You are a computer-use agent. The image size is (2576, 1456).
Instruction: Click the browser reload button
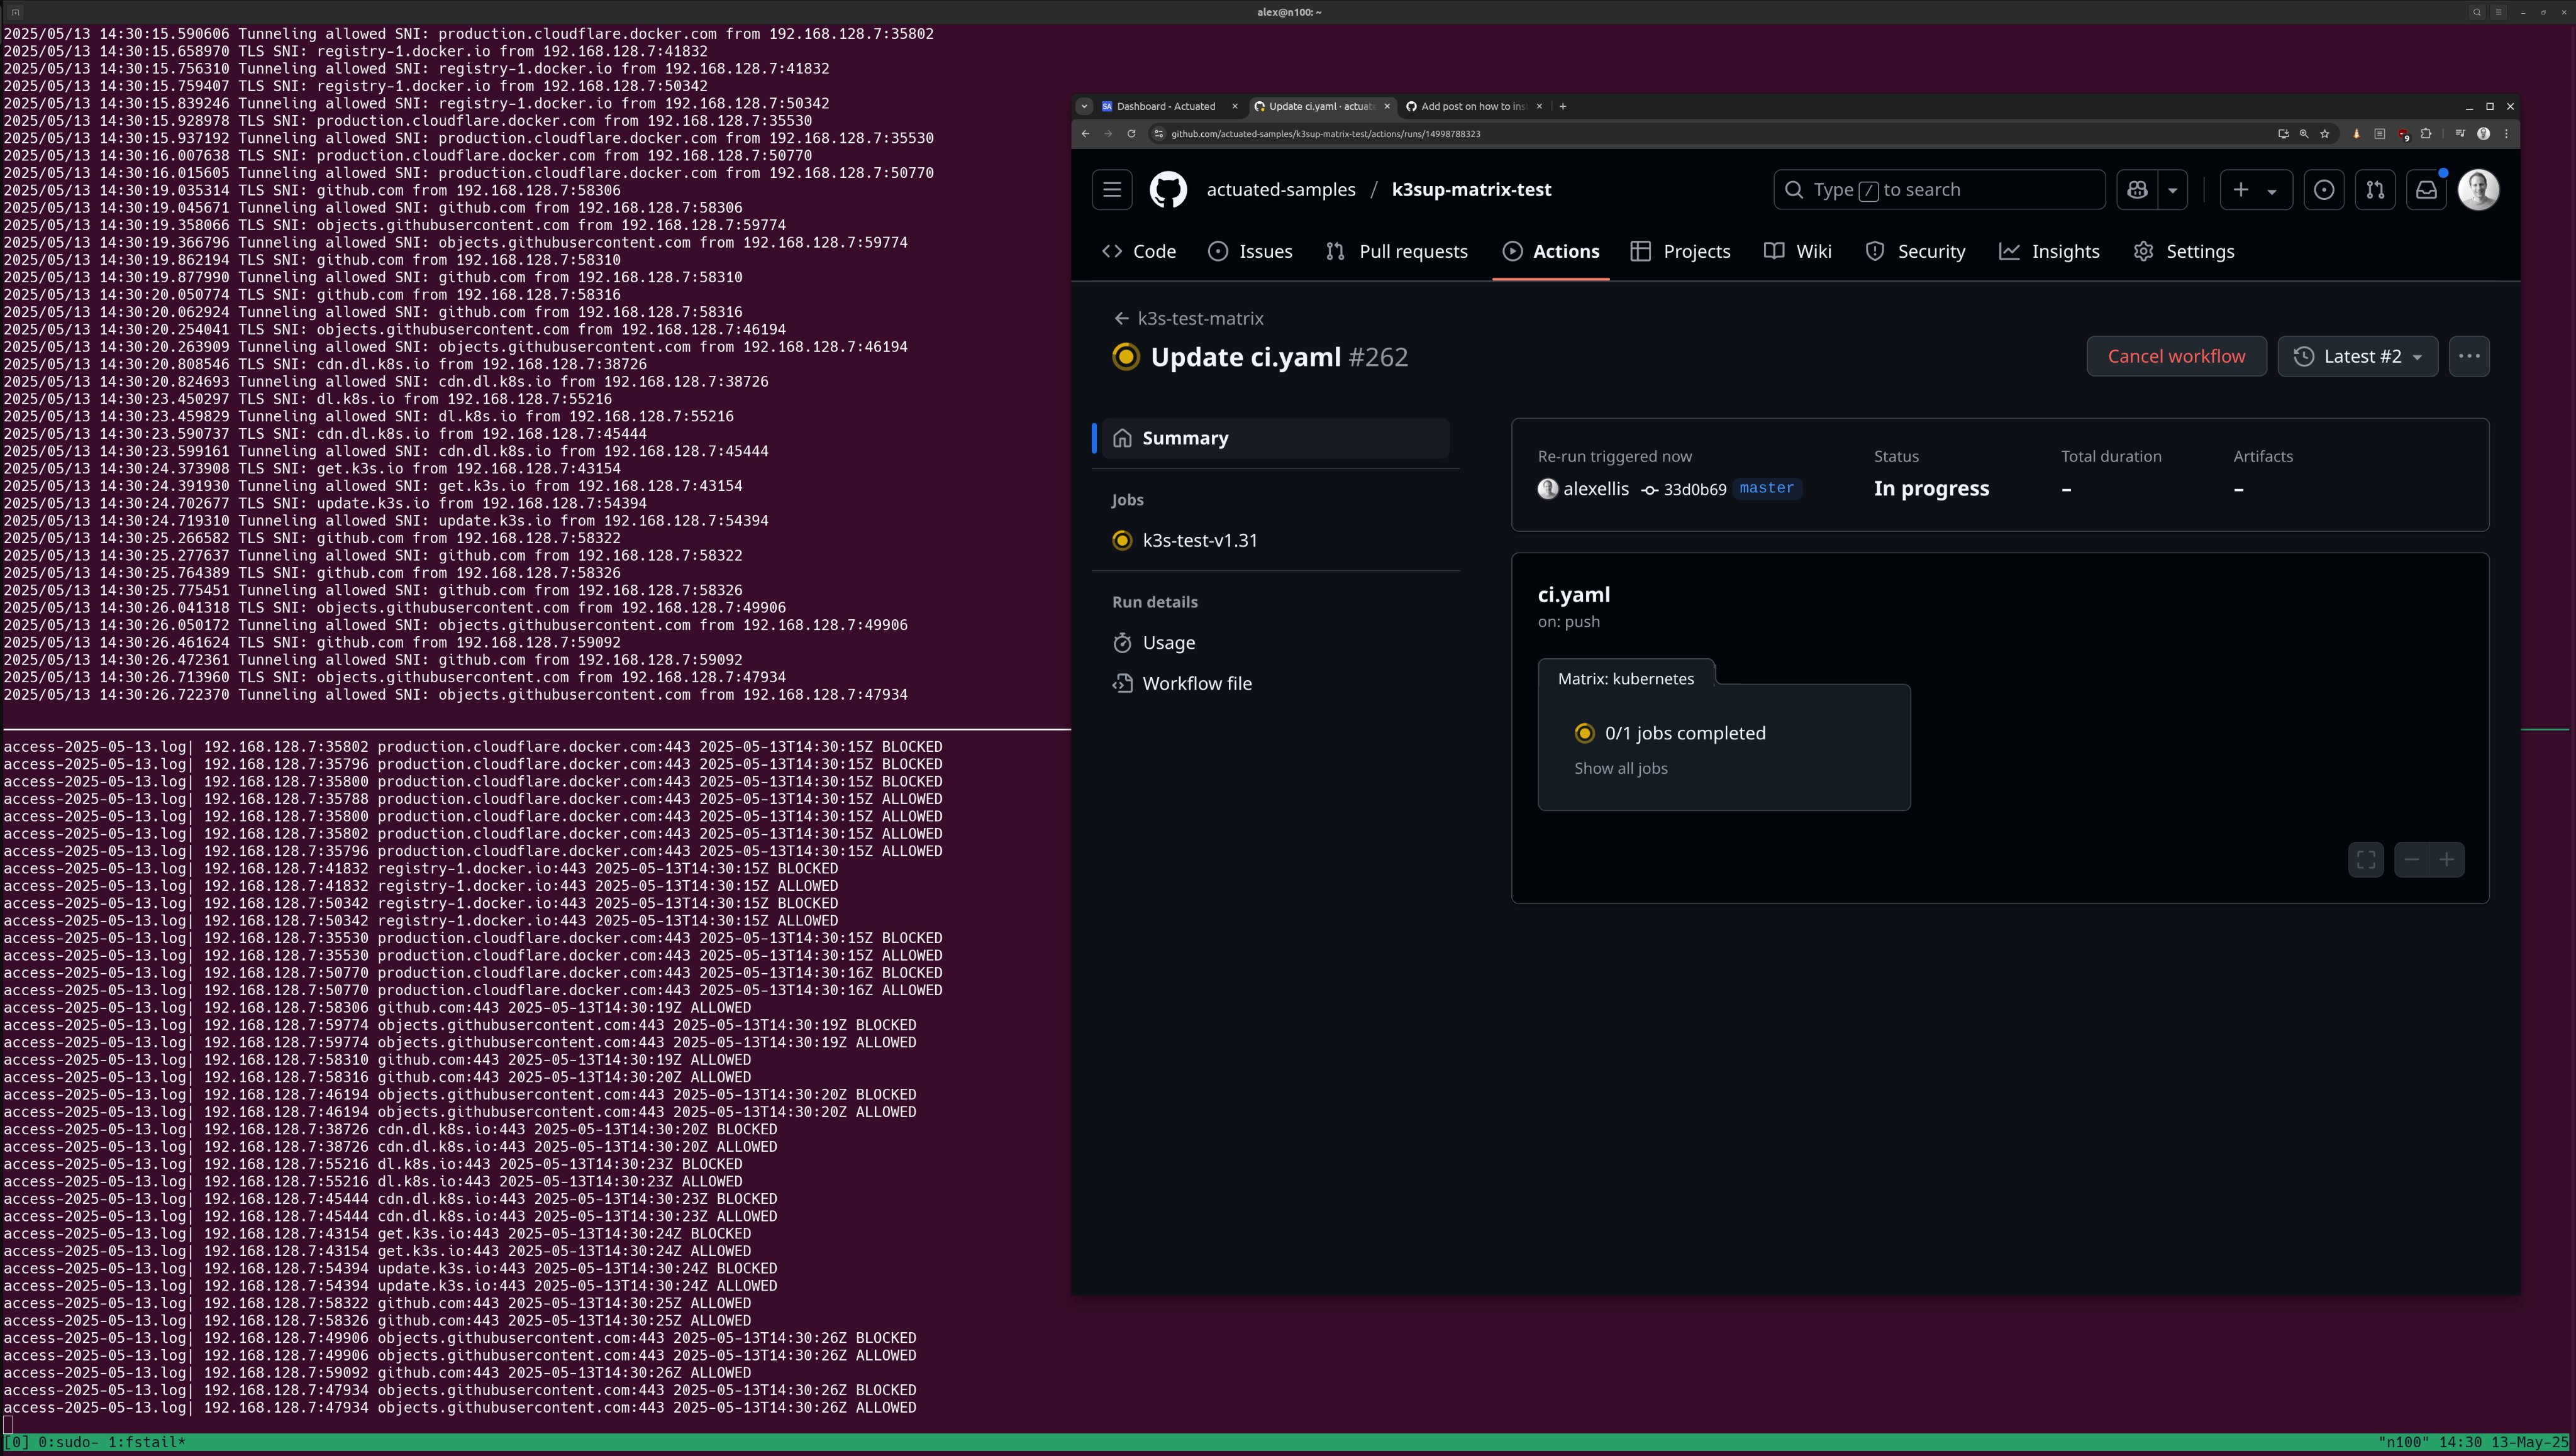[x=1131, y=134]
